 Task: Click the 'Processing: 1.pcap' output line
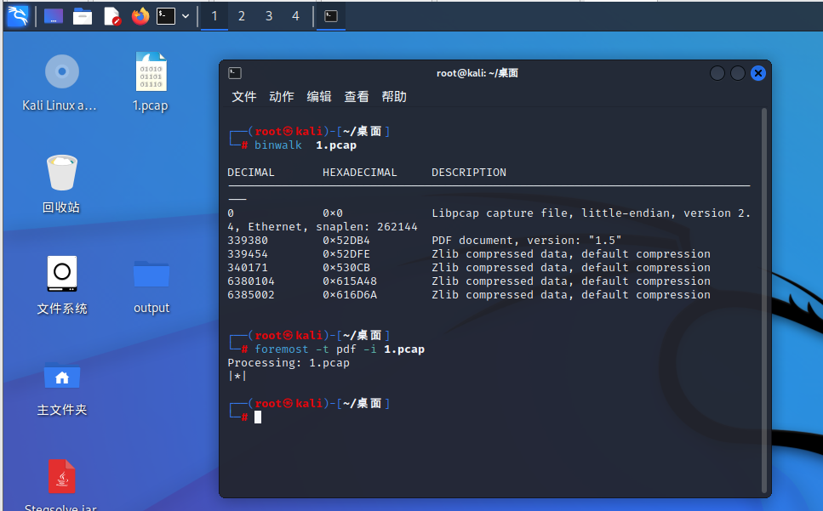289,363
